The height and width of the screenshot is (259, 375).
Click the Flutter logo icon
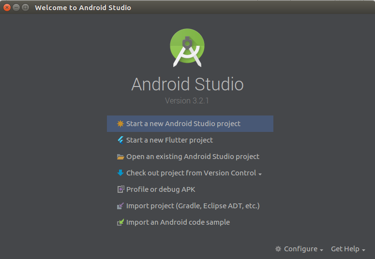click(120, 140)
